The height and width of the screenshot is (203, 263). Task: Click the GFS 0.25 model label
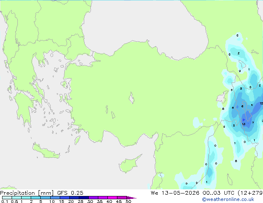[x=70, y=193]
